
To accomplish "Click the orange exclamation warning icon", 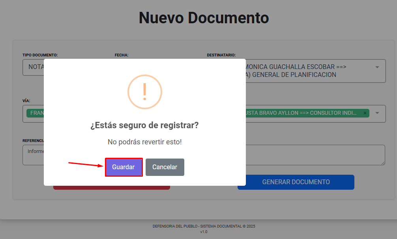I will coord(144,92).
